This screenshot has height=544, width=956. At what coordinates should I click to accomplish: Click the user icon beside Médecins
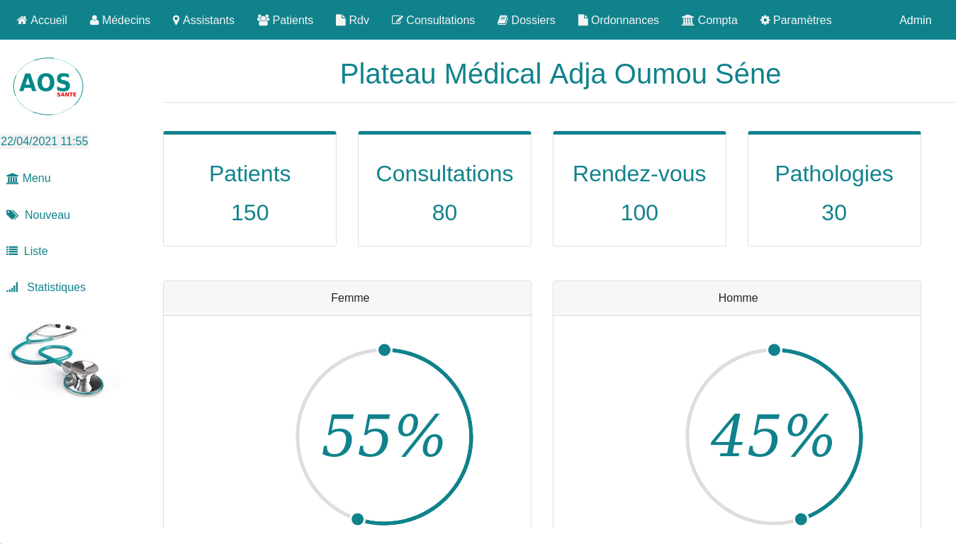94,21
